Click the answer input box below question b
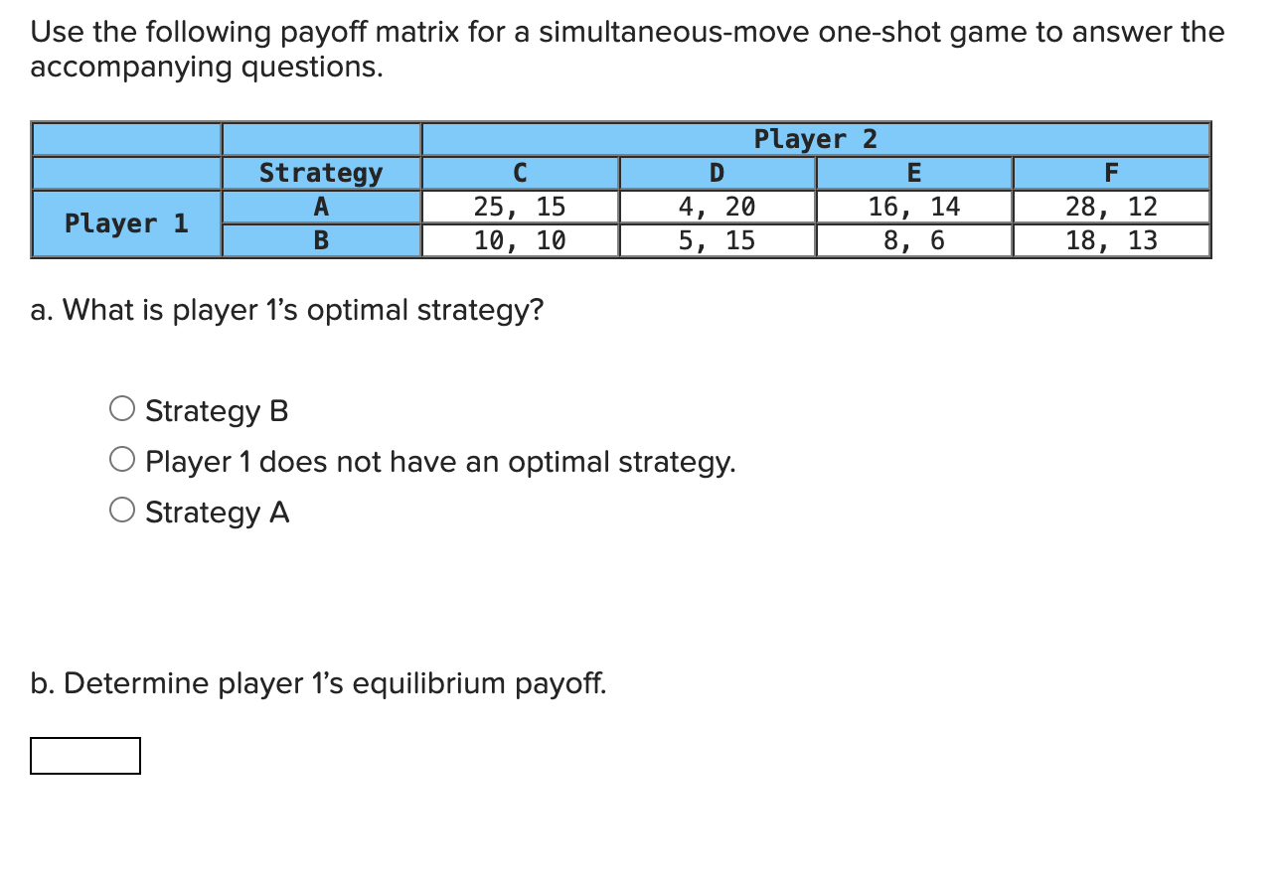Screen dimensions: 1280x880 pos(84,757)
